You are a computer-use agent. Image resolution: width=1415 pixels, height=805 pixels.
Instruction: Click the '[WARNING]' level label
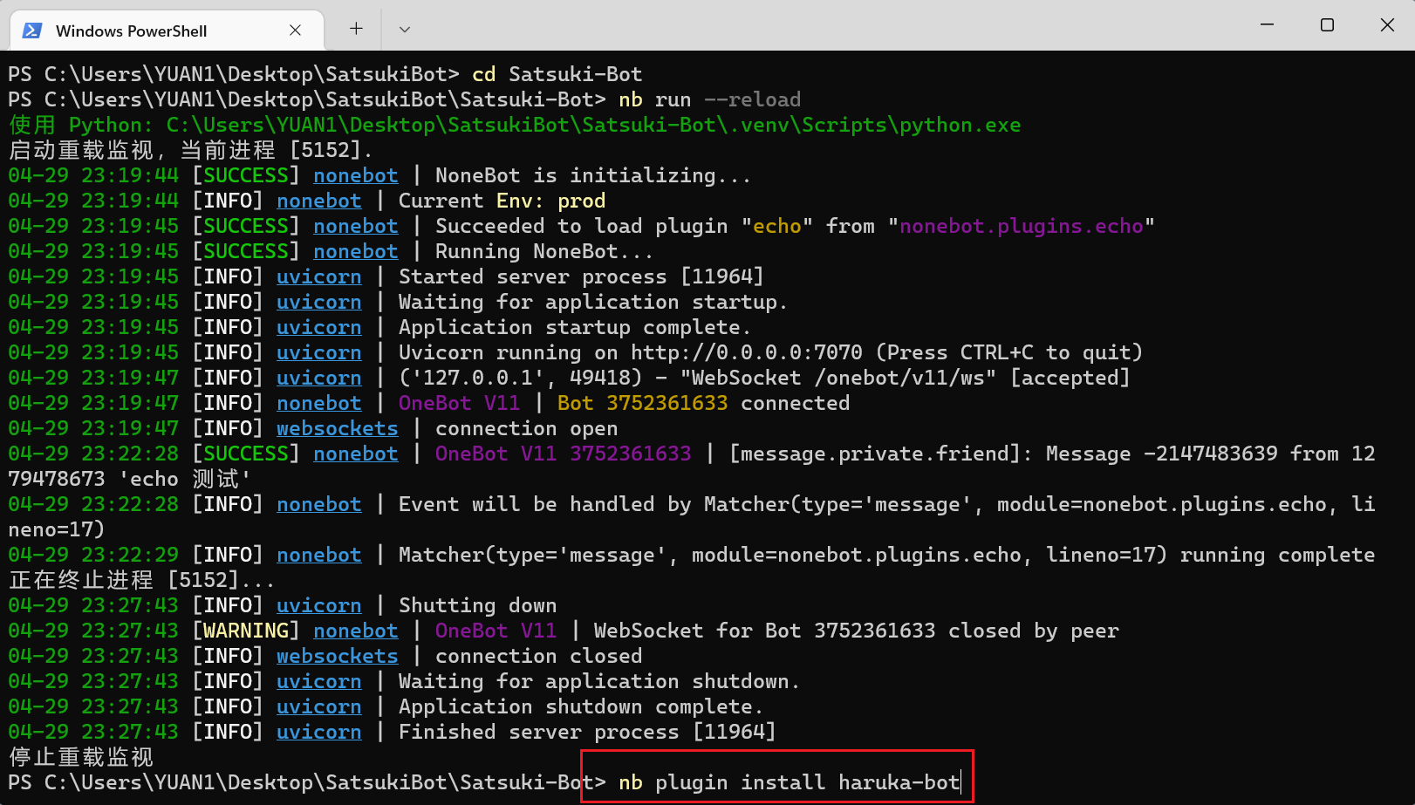(x=246, y=631)
